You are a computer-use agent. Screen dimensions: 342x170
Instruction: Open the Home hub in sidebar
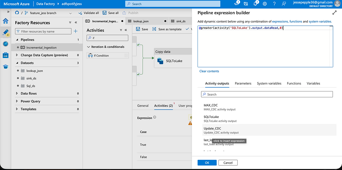click(x=6, y=21)
